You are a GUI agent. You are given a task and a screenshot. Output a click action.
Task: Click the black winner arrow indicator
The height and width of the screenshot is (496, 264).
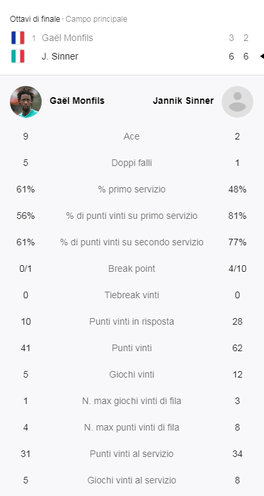(x=262, y=56)
